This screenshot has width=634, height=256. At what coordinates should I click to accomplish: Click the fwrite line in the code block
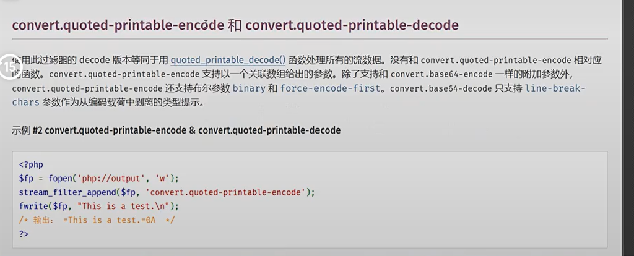tap(98, 206)
